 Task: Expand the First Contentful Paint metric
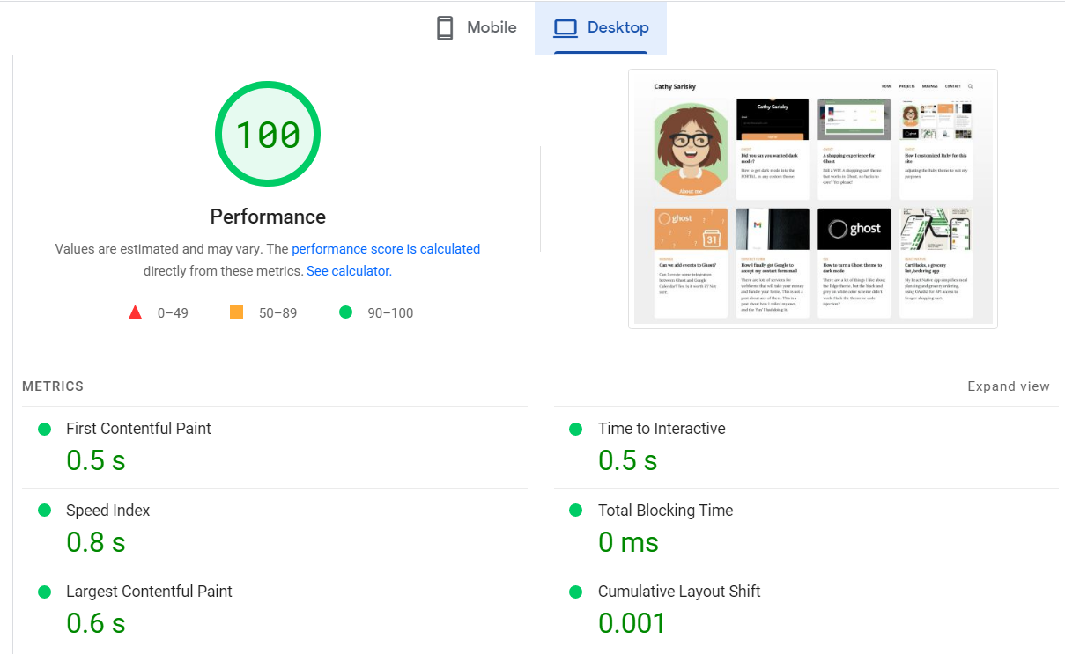(138, 429)
